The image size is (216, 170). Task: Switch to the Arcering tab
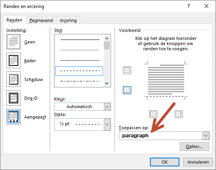(68, 20)
